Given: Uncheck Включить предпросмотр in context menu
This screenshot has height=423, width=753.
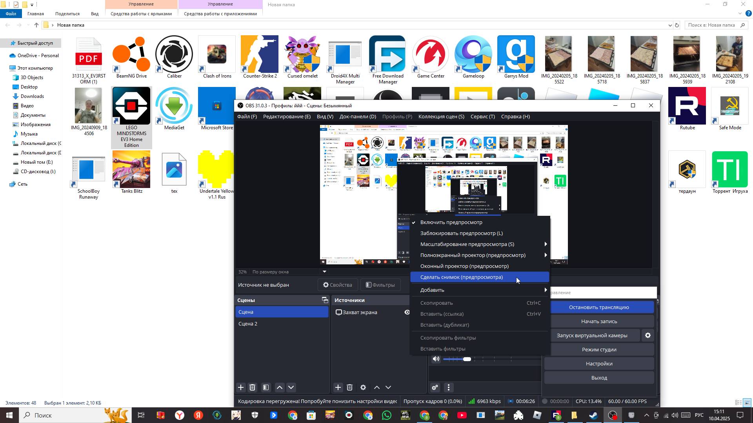Looking at the screenshot, I should 451,222.
